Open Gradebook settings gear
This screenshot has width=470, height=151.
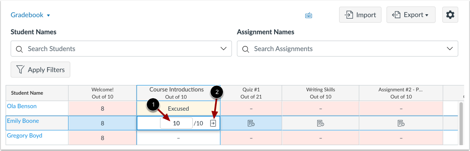[x=450, y=15]
